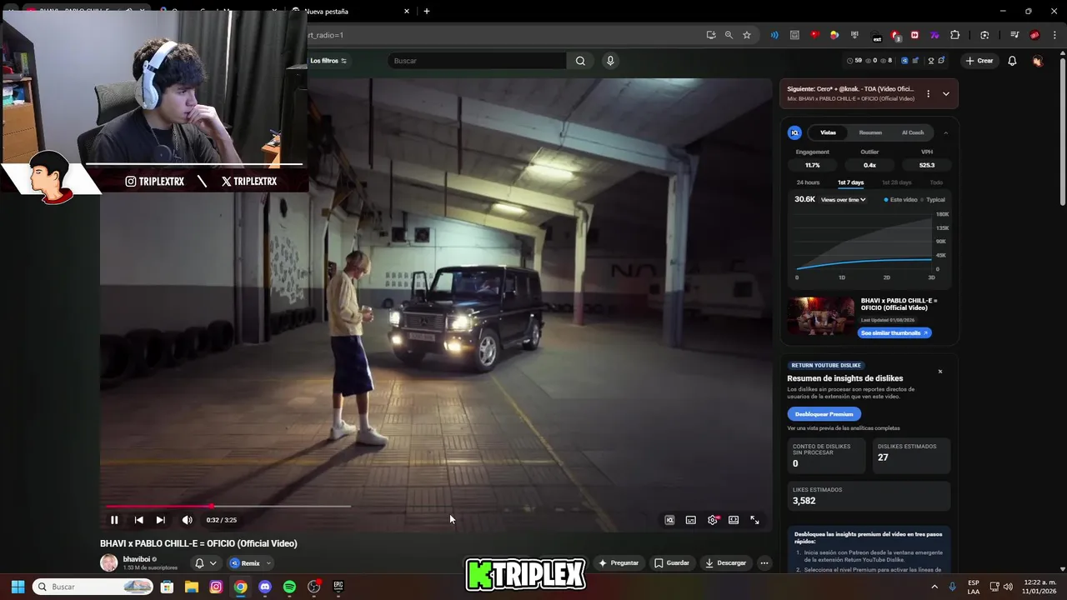This screenshot has width=1067, height=600.
Task: Click the Desbloquear Premium button
Action: 824,414
